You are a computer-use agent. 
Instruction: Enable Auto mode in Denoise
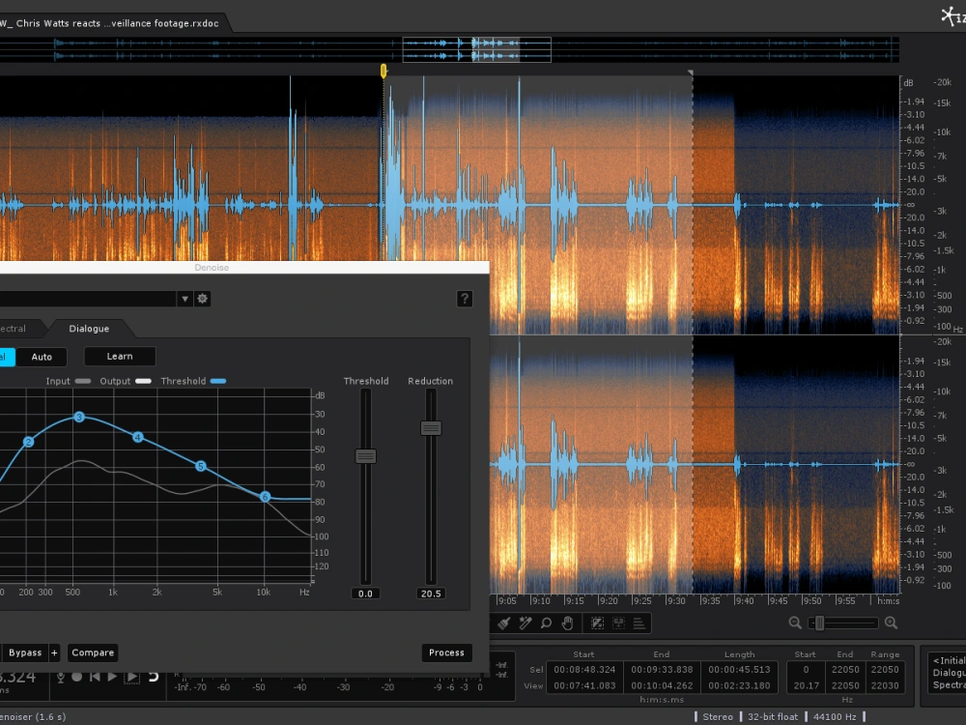tap(42, 357)
